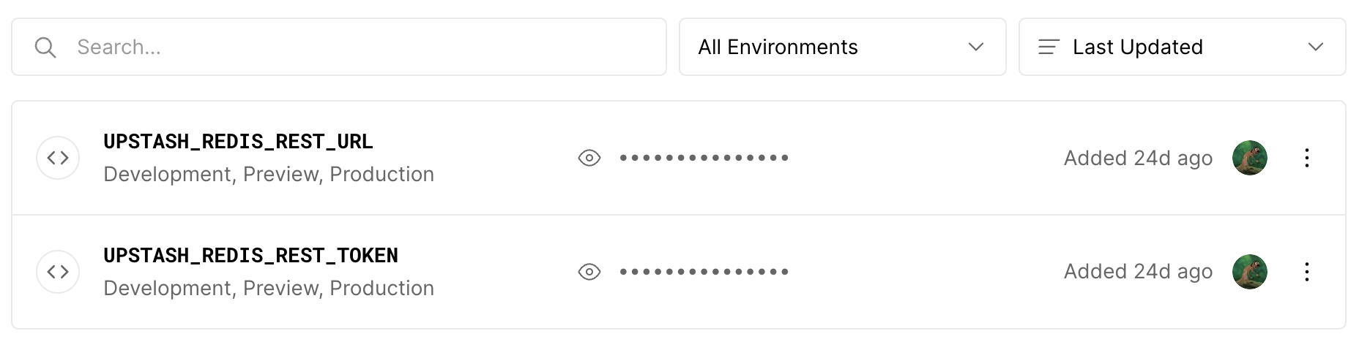This screenshot has width=1359, height=339.
Task: Select the UPSTASH_REDIS_REST_TOKEN variable name
Action: (250, 256)
